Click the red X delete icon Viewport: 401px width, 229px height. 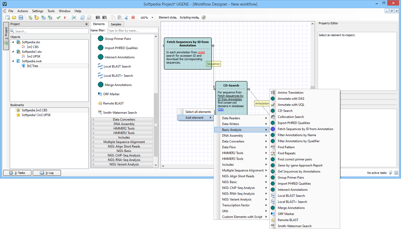coord(133,17)
